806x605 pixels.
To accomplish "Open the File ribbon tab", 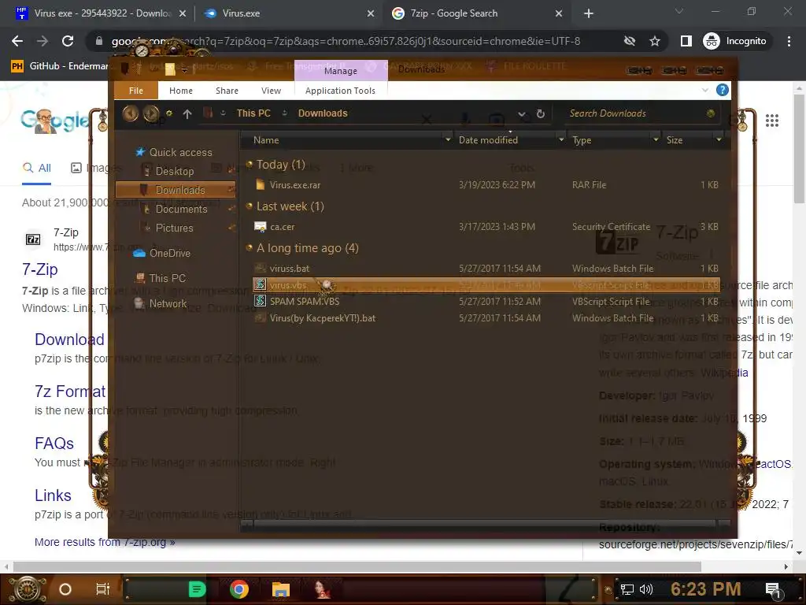I will [136, 91].
